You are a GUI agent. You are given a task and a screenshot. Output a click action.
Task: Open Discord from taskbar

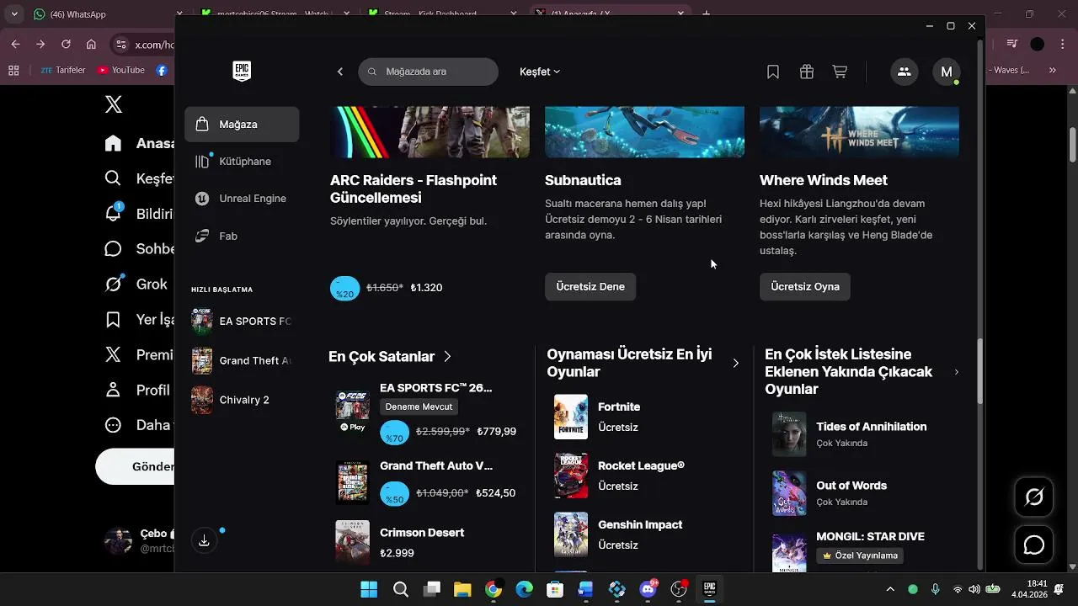click(x=648, y=589)
